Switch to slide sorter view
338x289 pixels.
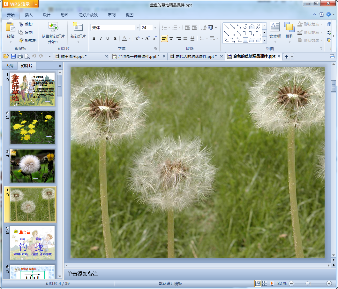(x=265, y=283)
